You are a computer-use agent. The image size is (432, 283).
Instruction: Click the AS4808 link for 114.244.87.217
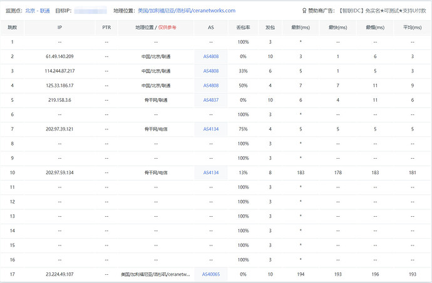pyautogui.click(x=211, y=71)
